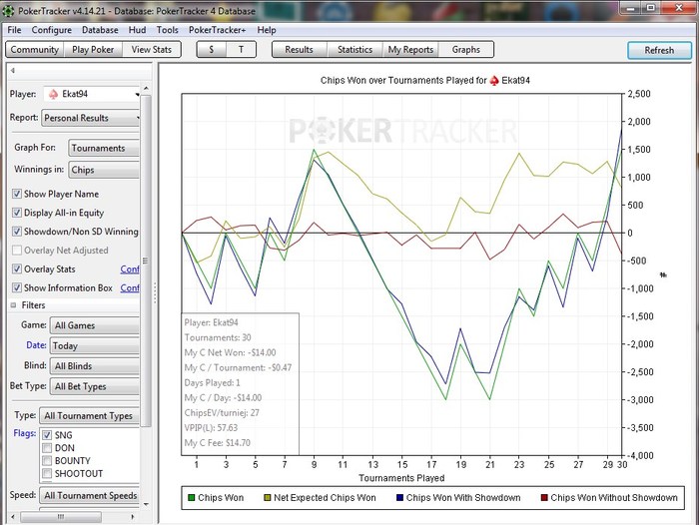Viewport: 699px width, 525px height.
Task: Switch to the Results view
Action: coord(300,50)
